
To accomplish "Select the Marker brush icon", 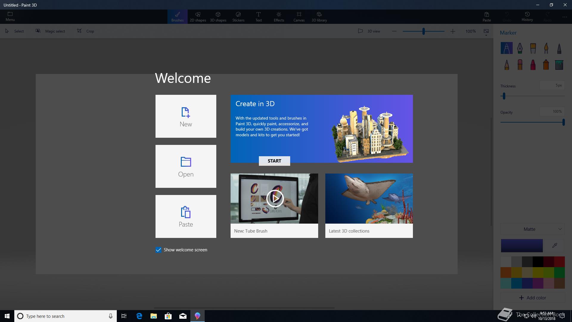I will click(506, 48).
